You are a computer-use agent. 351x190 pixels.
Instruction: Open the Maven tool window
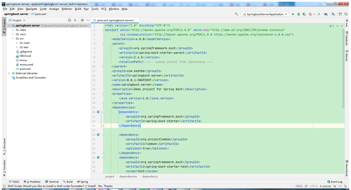tap(347, 56)
